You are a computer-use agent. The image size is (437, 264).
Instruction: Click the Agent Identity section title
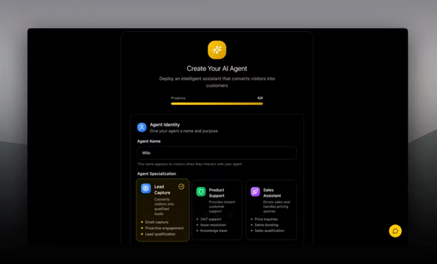[165, 125]
